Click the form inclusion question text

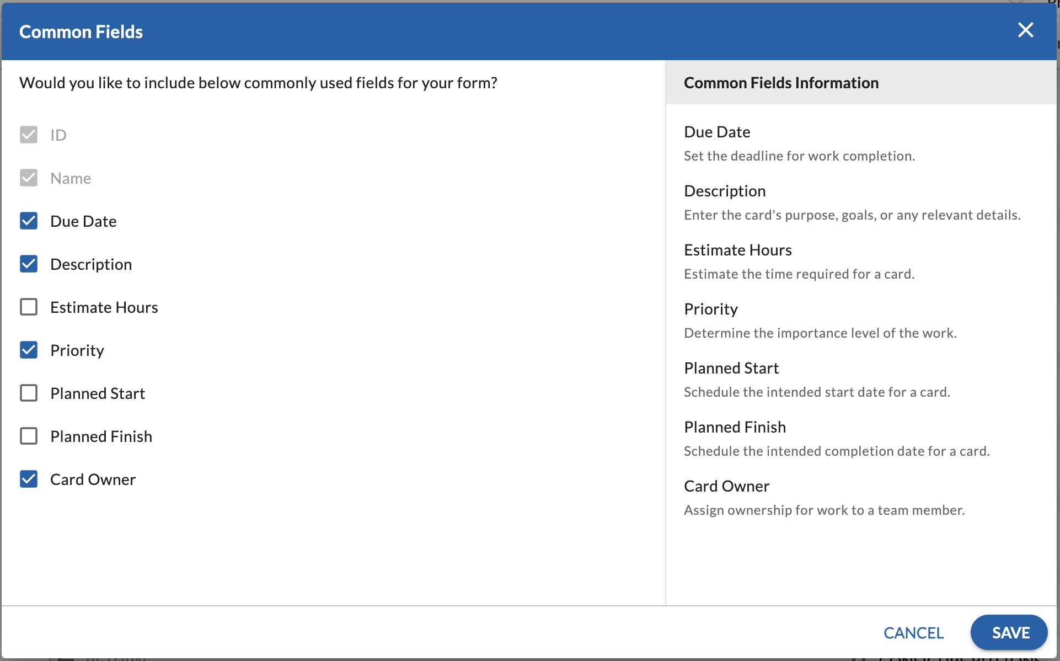[x=258, y=83]
